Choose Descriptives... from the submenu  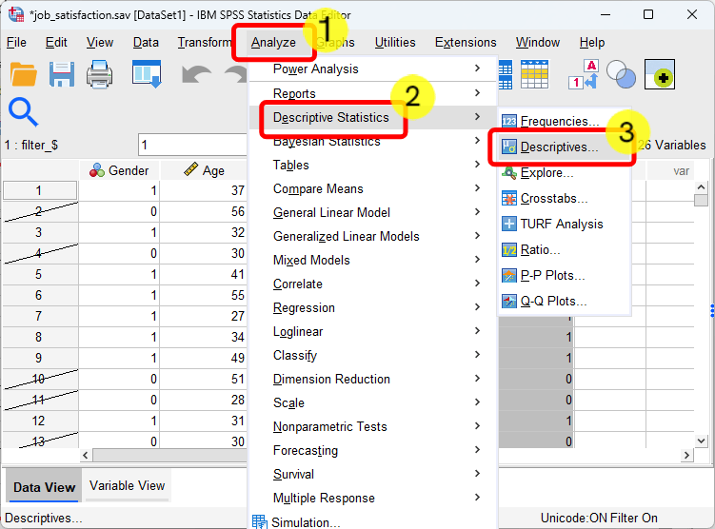[x=564, y=147]
